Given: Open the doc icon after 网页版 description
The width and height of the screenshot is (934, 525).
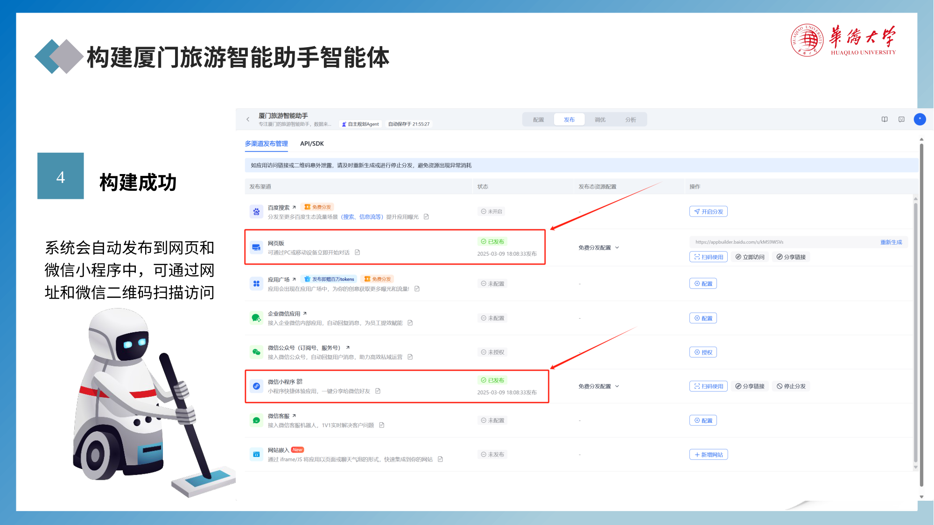Looking at the screenshot, I should (358, 252).
